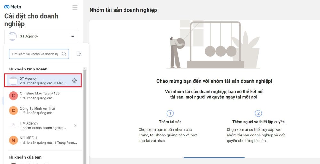
Task: Click Christine Mae Tajan7123 avatar icon
Action: click(x=13, y=95)
